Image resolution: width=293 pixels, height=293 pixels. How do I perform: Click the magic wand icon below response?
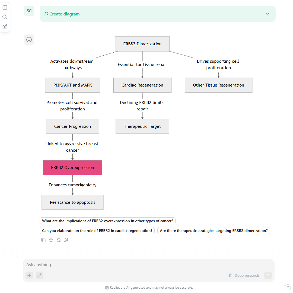click(x=66, y=240)
